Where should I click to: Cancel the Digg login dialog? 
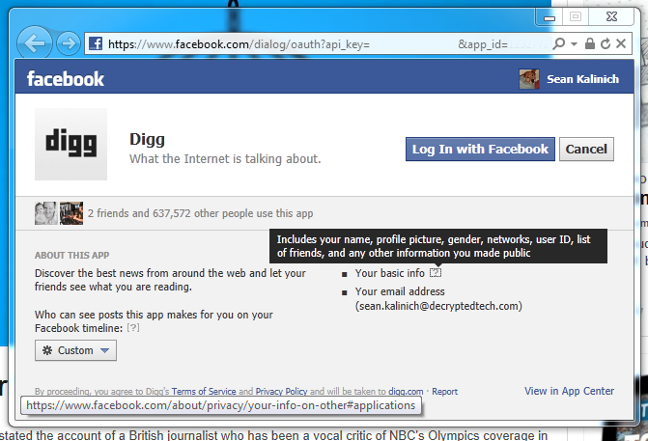tap(586, 149)
